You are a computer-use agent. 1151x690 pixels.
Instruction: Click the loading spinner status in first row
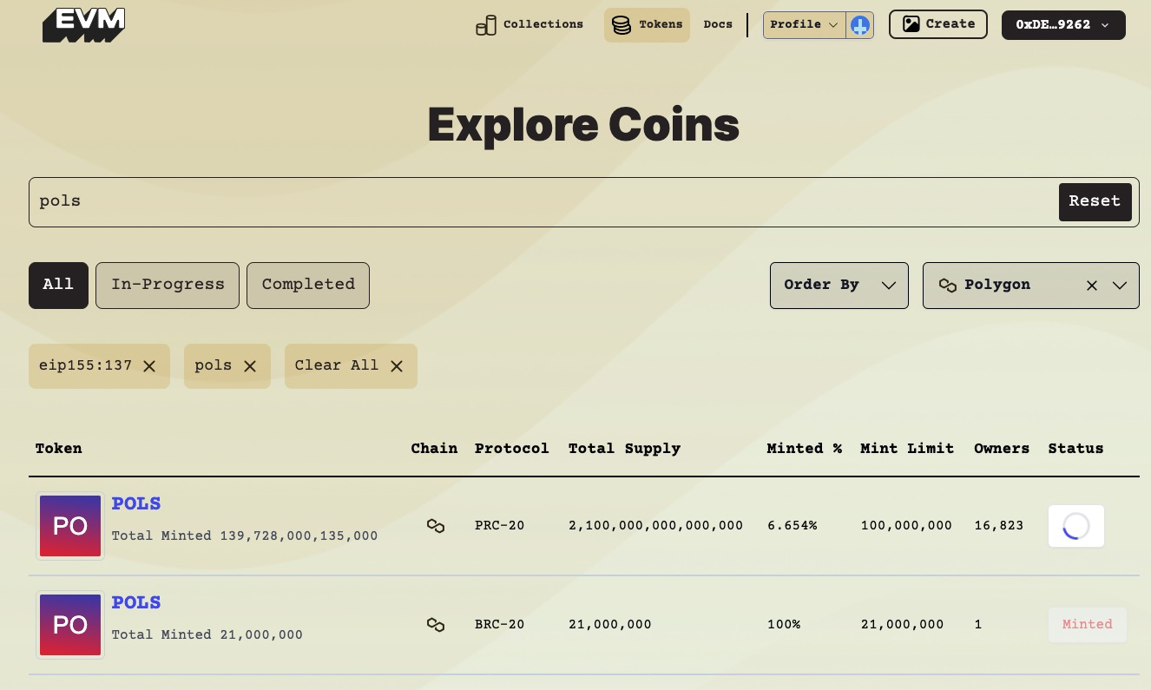pyautogui.click(x=1075, y=526)
